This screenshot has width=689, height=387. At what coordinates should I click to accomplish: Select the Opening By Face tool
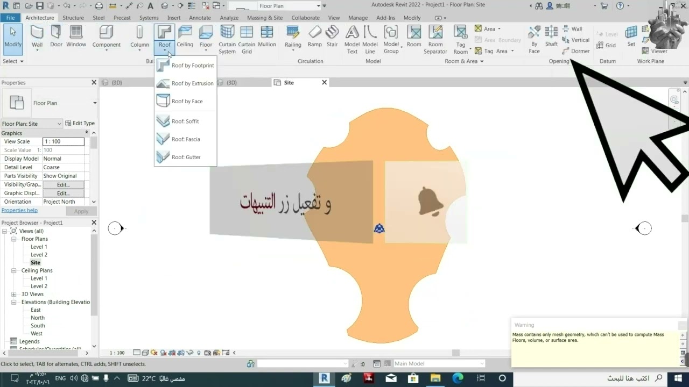[x=534, y=40]
